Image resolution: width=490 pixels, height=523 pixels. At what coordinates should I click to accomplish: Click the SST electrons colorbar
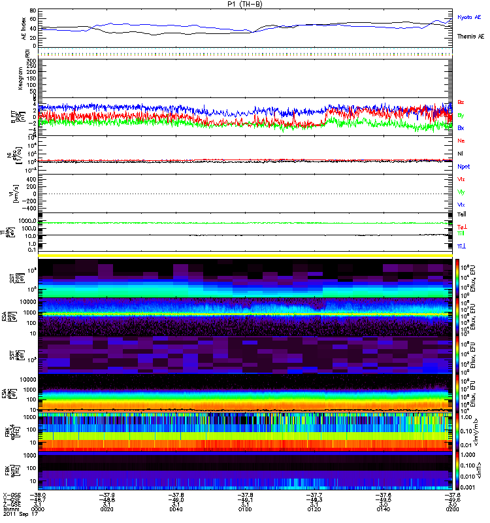coord(457,355)
